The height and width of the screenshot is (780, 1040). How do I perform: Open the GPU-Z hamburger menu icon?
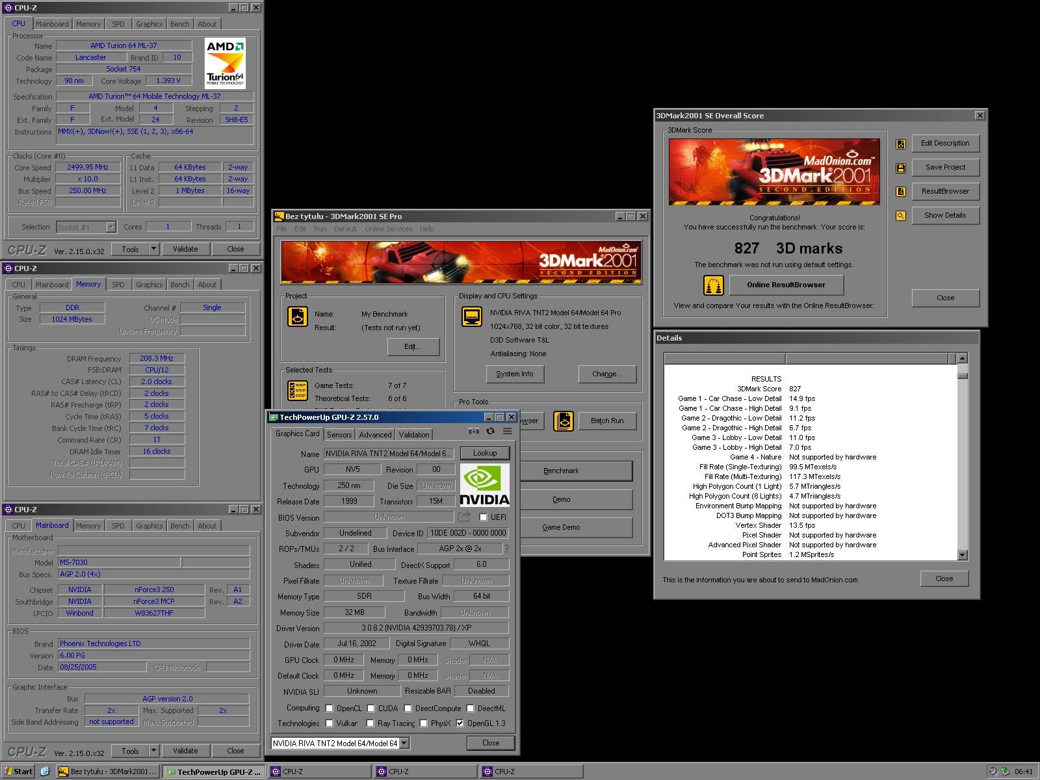pos(507,432)
